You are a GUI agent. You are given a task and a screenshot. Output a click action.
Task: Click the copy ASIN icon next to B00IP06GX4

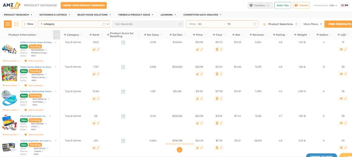[46, 75]
